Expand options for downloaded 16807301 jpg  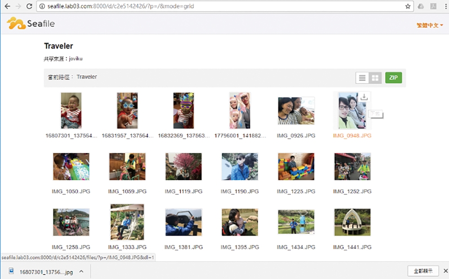[x=81, y=271]
